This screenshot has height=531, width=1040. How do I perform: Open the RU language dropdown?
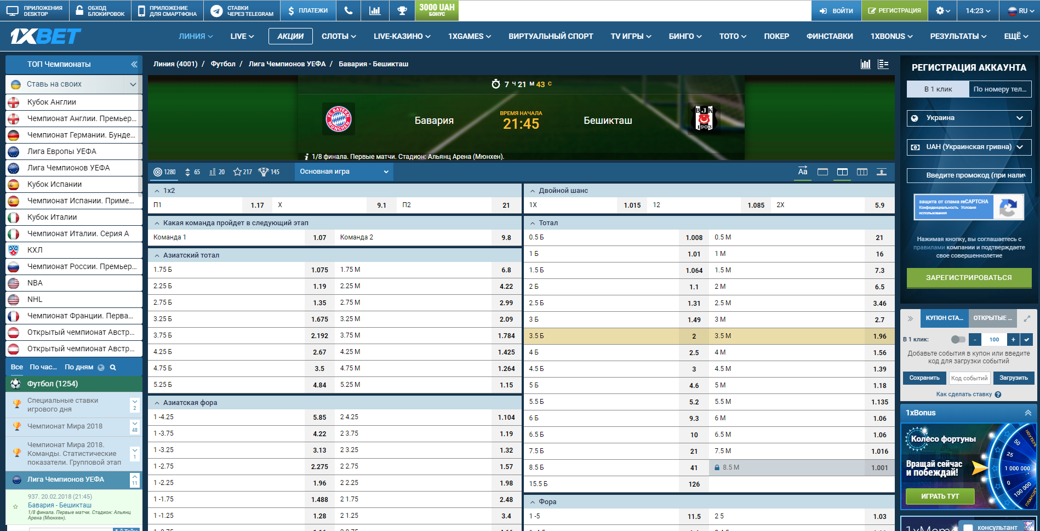1020,10
